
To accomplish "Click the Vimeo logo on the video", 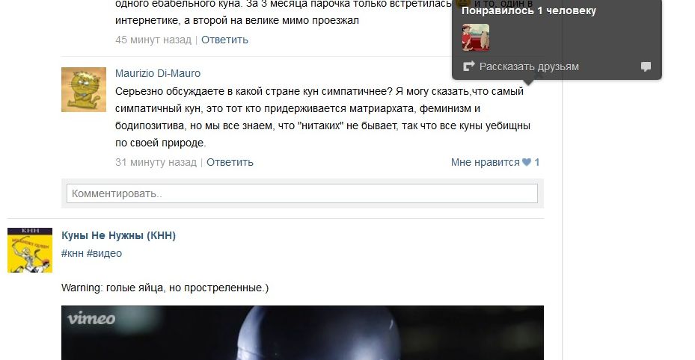I will [x=91, y=318].
